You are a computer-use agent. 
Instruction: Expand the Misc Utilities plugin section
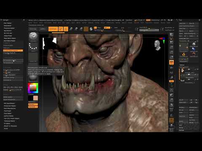coord(8,23)
